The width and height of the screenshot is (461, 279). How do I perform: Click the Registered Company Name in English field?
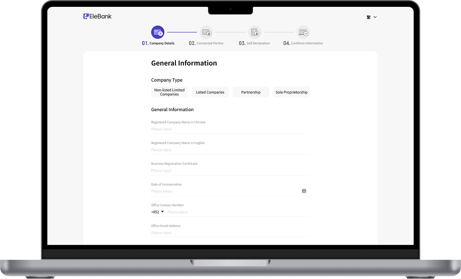pyautogui.click(x=230, y=150)
